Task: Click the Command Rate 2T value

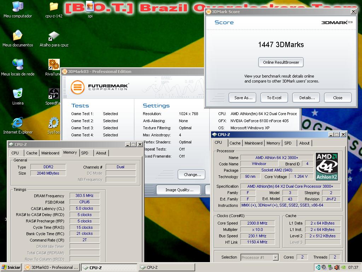Action: click(84, 240)
